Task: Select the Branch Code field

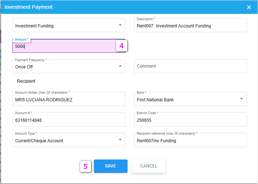Action: [190, 120]
